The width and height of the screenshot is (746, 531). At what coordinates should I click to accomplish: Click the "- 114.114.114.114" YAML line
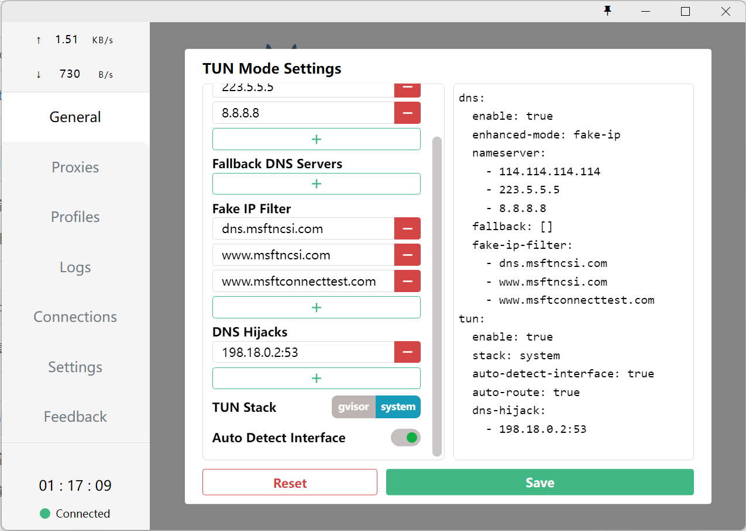[x=543, y=172]
